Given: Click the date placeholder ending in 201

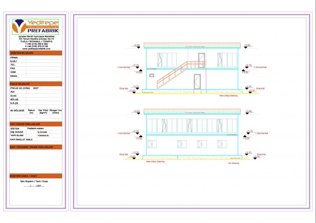Looking at the screenshot, I should pos(34,186).
